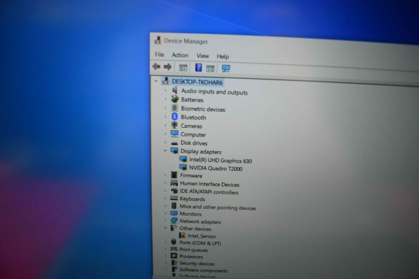419x279 pixels.
Task: Select Human Interface Devices label
Action: (x=209, y=184)
